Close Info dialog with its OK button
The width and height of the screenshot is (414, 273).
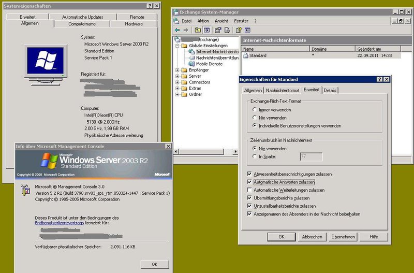(154, 264)
